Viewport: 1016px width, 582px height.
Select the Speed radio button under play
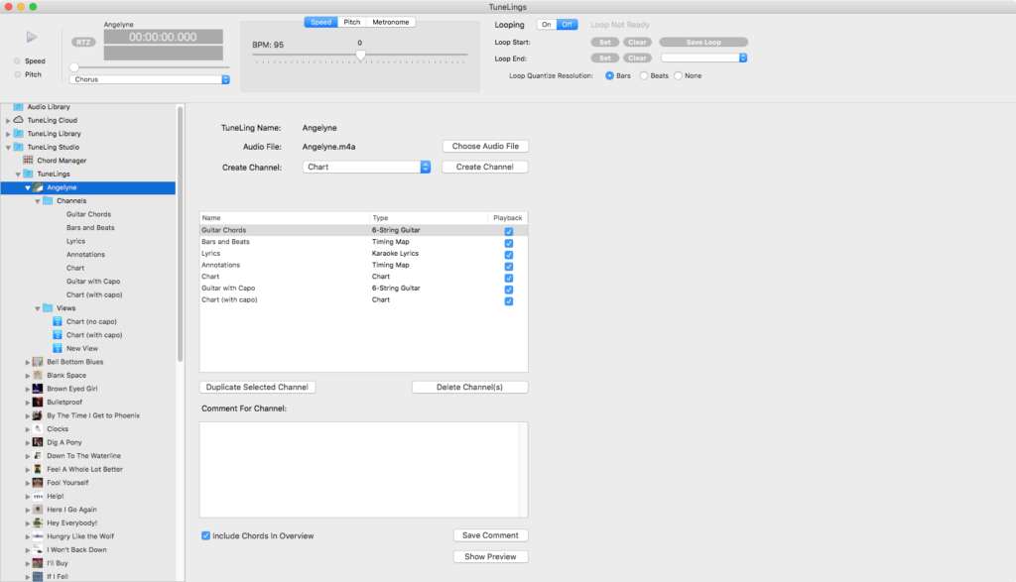(x=18, y=60)
